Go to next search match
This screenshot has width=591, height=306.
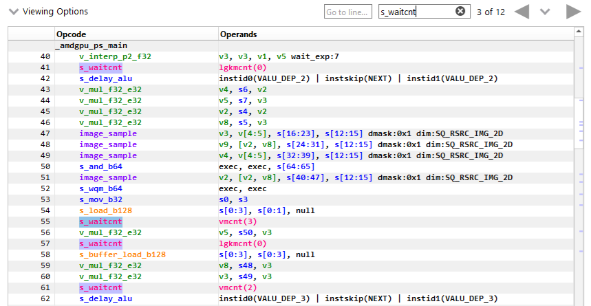(572, 12)
